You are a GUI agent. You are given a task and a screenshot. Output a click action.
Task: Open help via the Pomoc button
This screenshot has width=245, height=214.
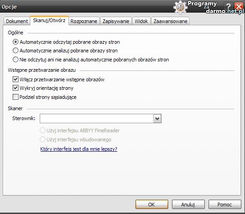click(x=225, y=205)
